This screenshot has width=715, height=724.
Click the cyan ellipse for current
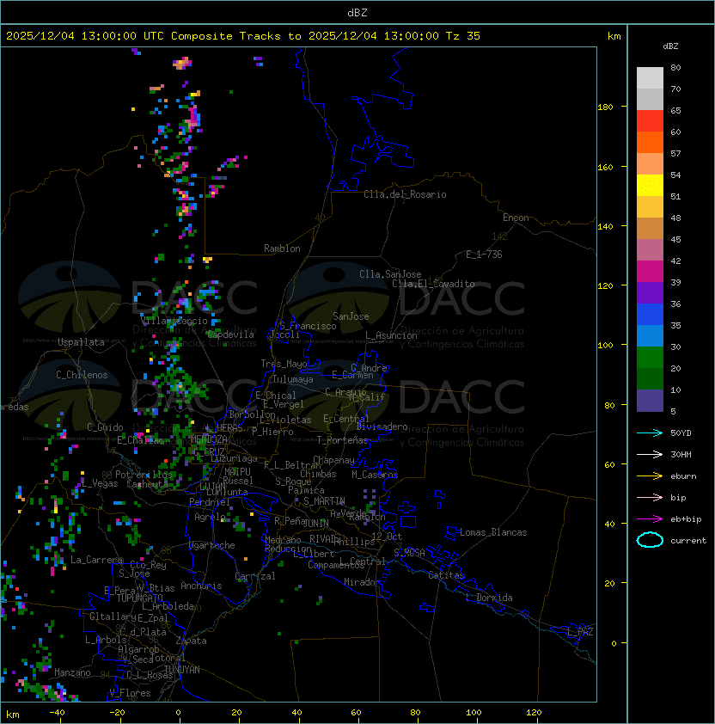point(650,540)
